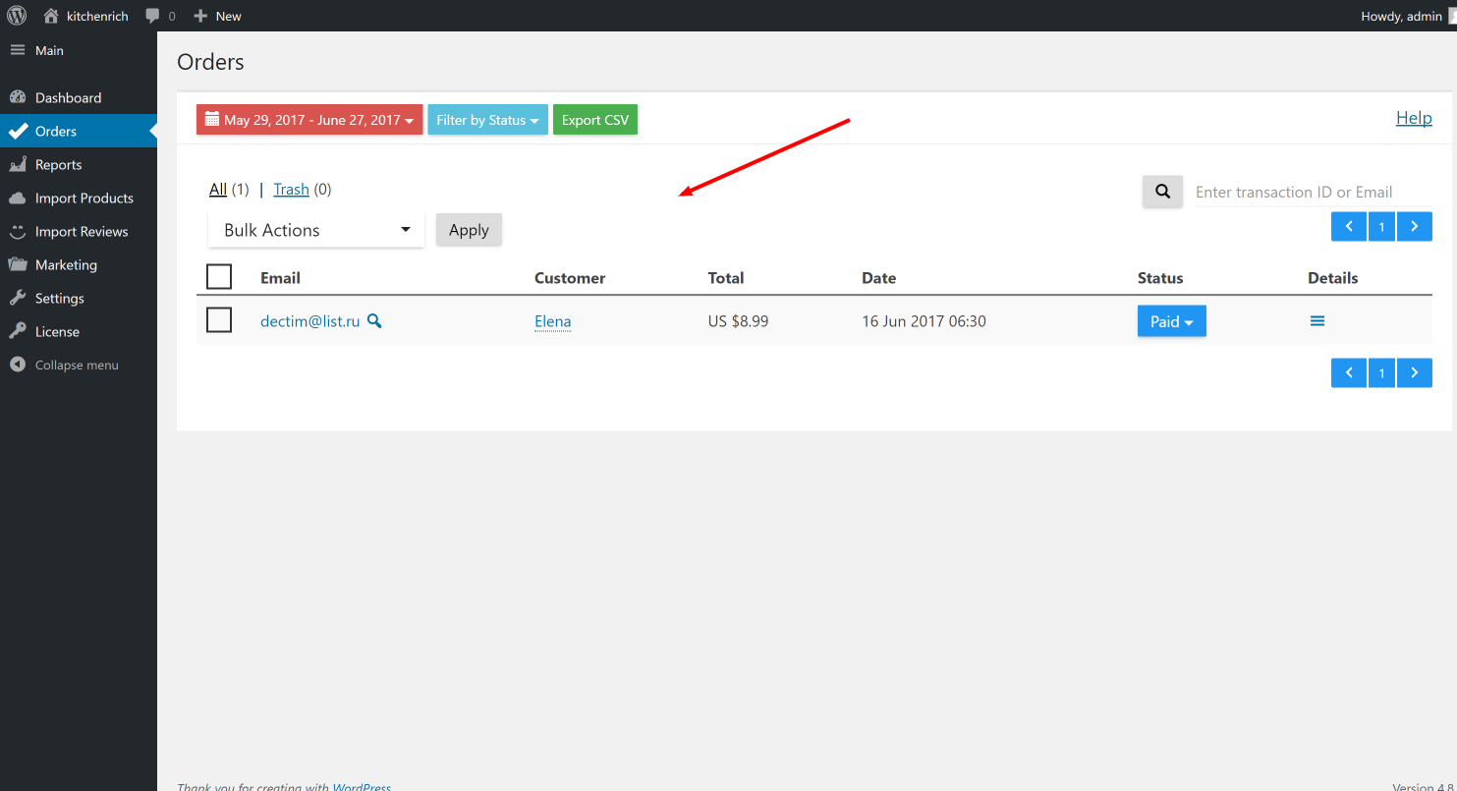Open Import Reviews menu item
This screenshot has height=791, width=1457.
[x=79, y=231]
